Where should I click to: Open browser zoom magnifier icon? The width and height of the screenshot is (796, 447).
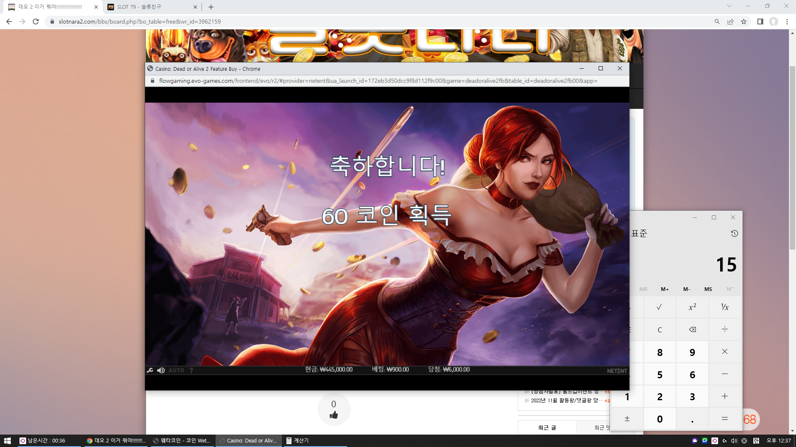point(717,22)
